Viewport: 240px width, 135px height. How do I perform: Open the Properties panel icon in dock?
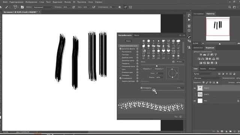point(189,25)
